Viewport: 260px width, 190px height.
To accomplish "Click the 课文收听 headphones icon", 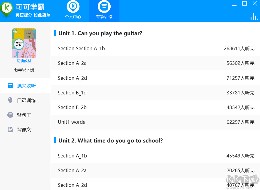I will tap(11, 85).
